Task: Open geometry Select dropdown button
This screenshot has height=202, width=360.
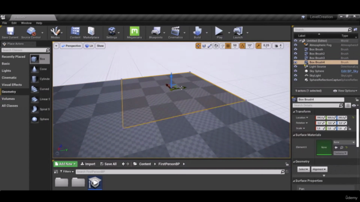Action: pyautogui.click(x=303, y=169)
